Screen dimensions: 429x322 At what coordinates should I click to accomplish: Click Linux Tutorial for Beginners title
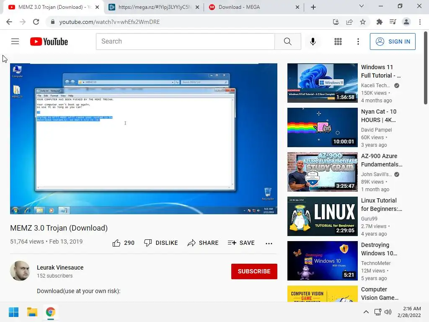(x=381, y=205)
